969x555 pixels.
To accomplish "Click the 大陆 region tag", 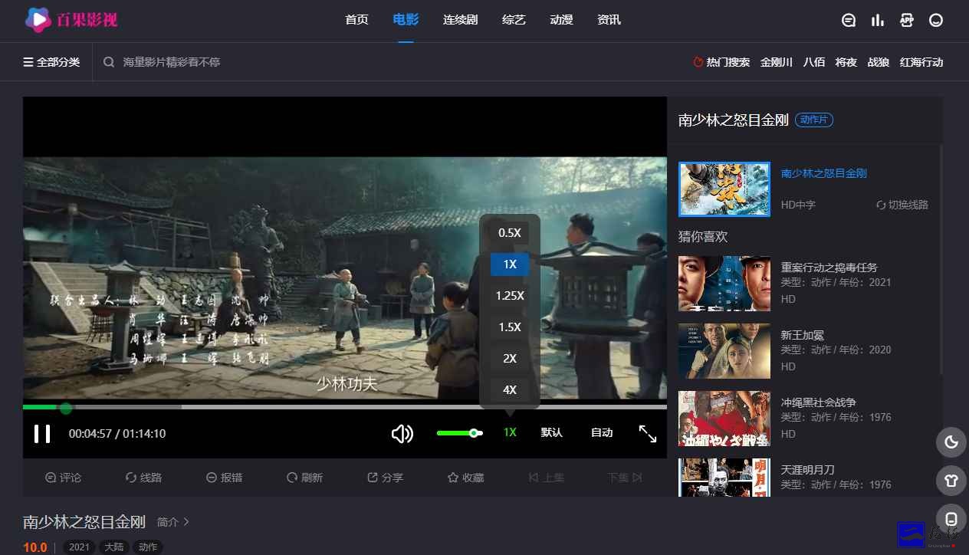I will [x=114, y=547].
